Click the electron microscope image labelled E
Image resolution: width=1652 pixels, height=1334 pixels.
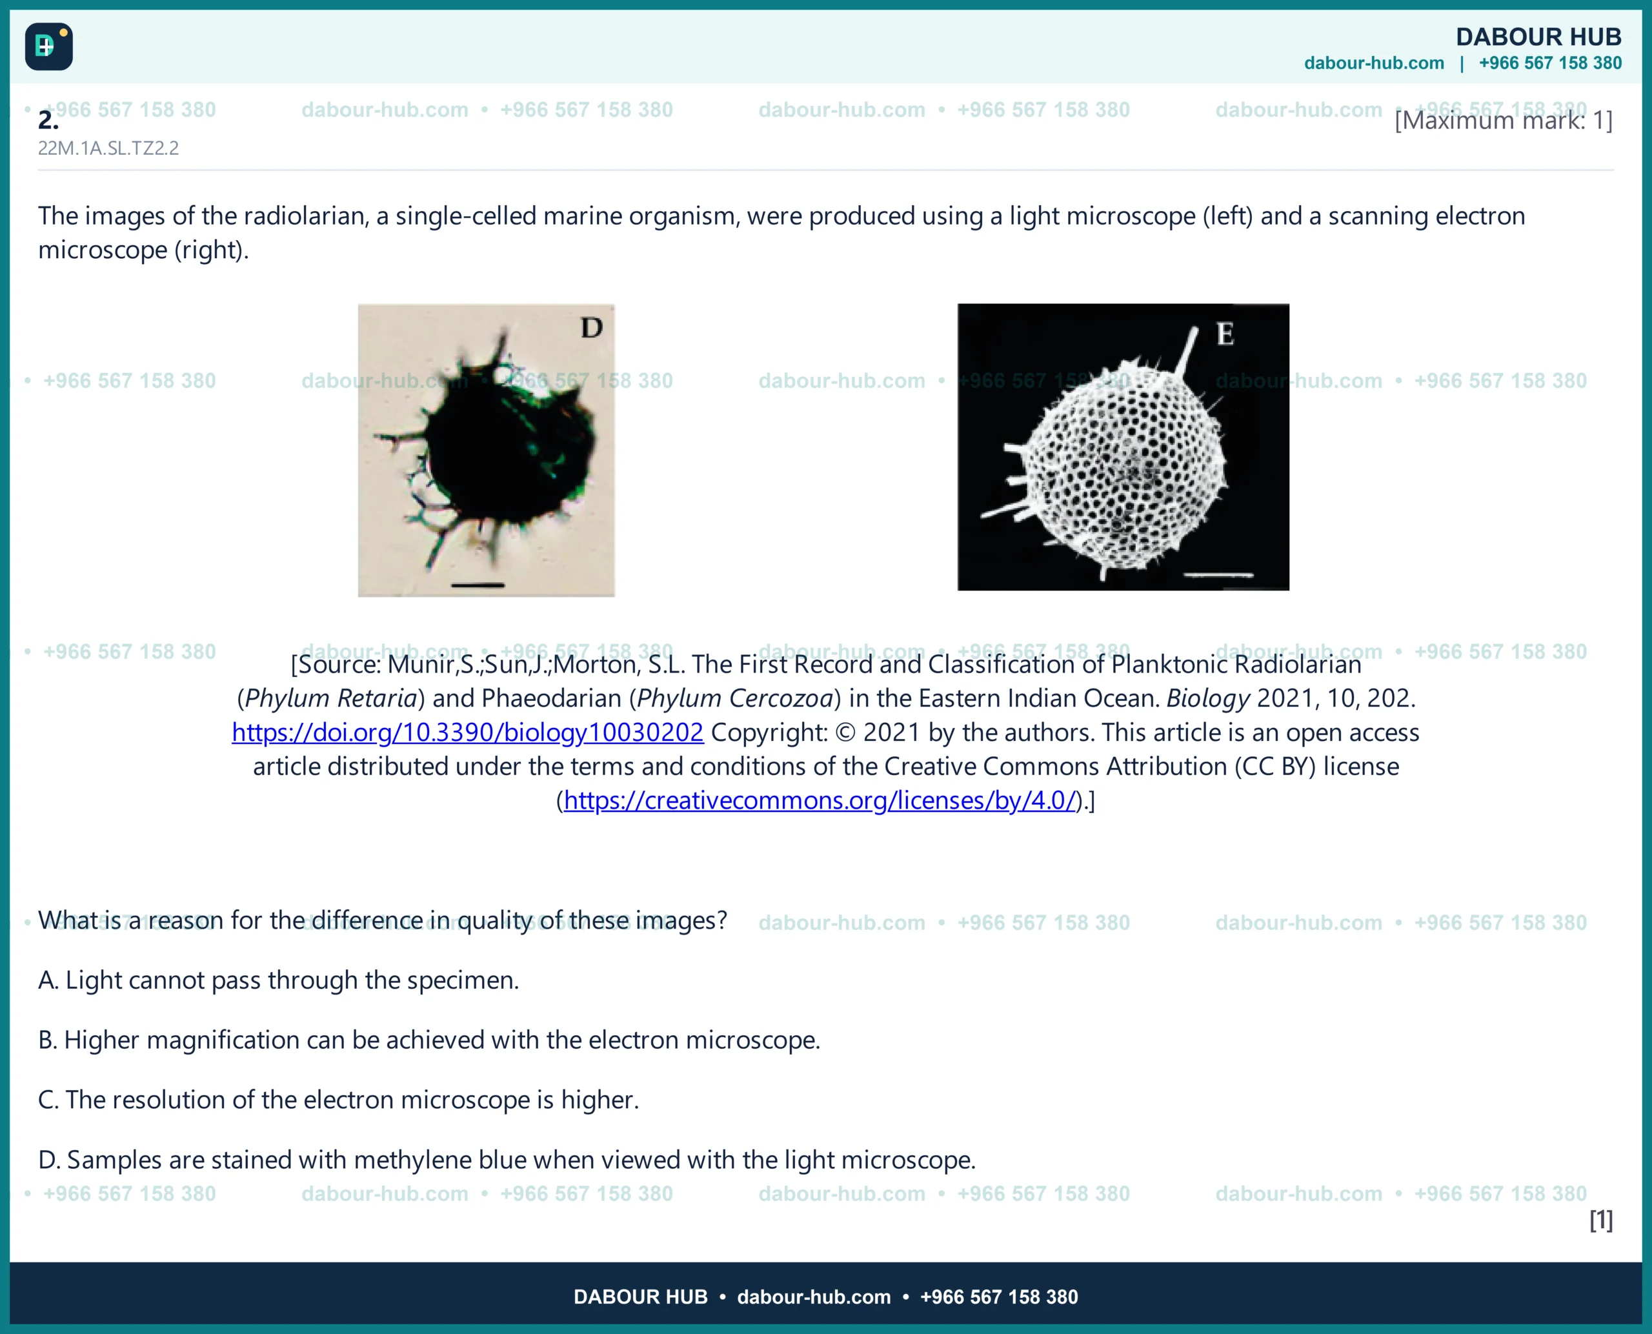tap(1123, 447)
